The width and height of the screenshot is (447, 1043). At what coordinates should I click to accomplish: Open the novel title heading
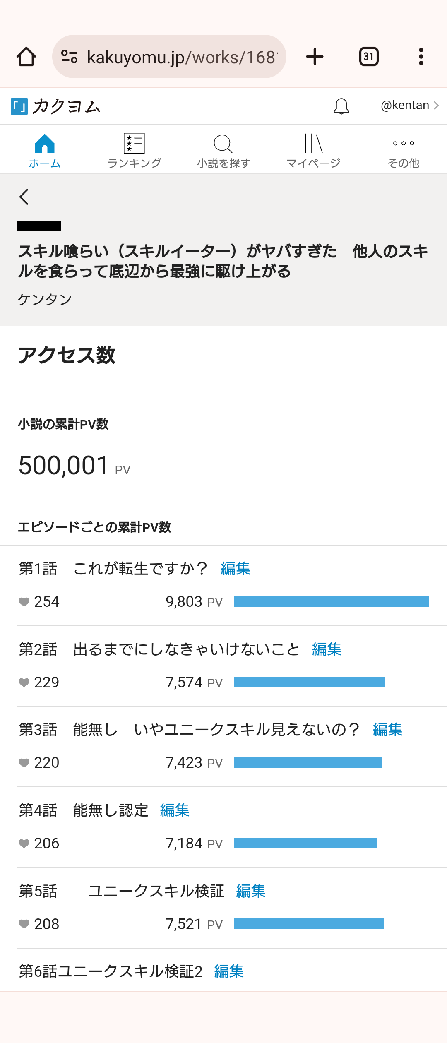point(223,261)
